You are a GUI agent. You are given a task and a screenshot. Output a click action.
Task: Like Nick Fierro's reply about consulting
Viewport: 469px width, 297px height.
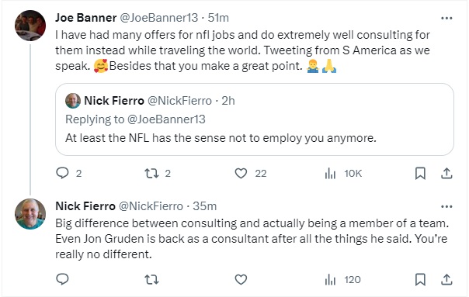(x=241, y=280)
